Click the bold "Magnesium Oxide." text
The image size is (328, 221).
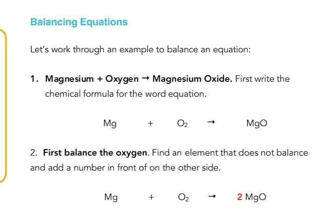192,78
